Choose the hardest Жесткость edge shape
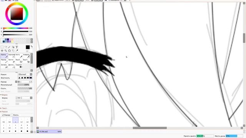The height and width of the screenshot is (138, 246). tap(31, 78)
